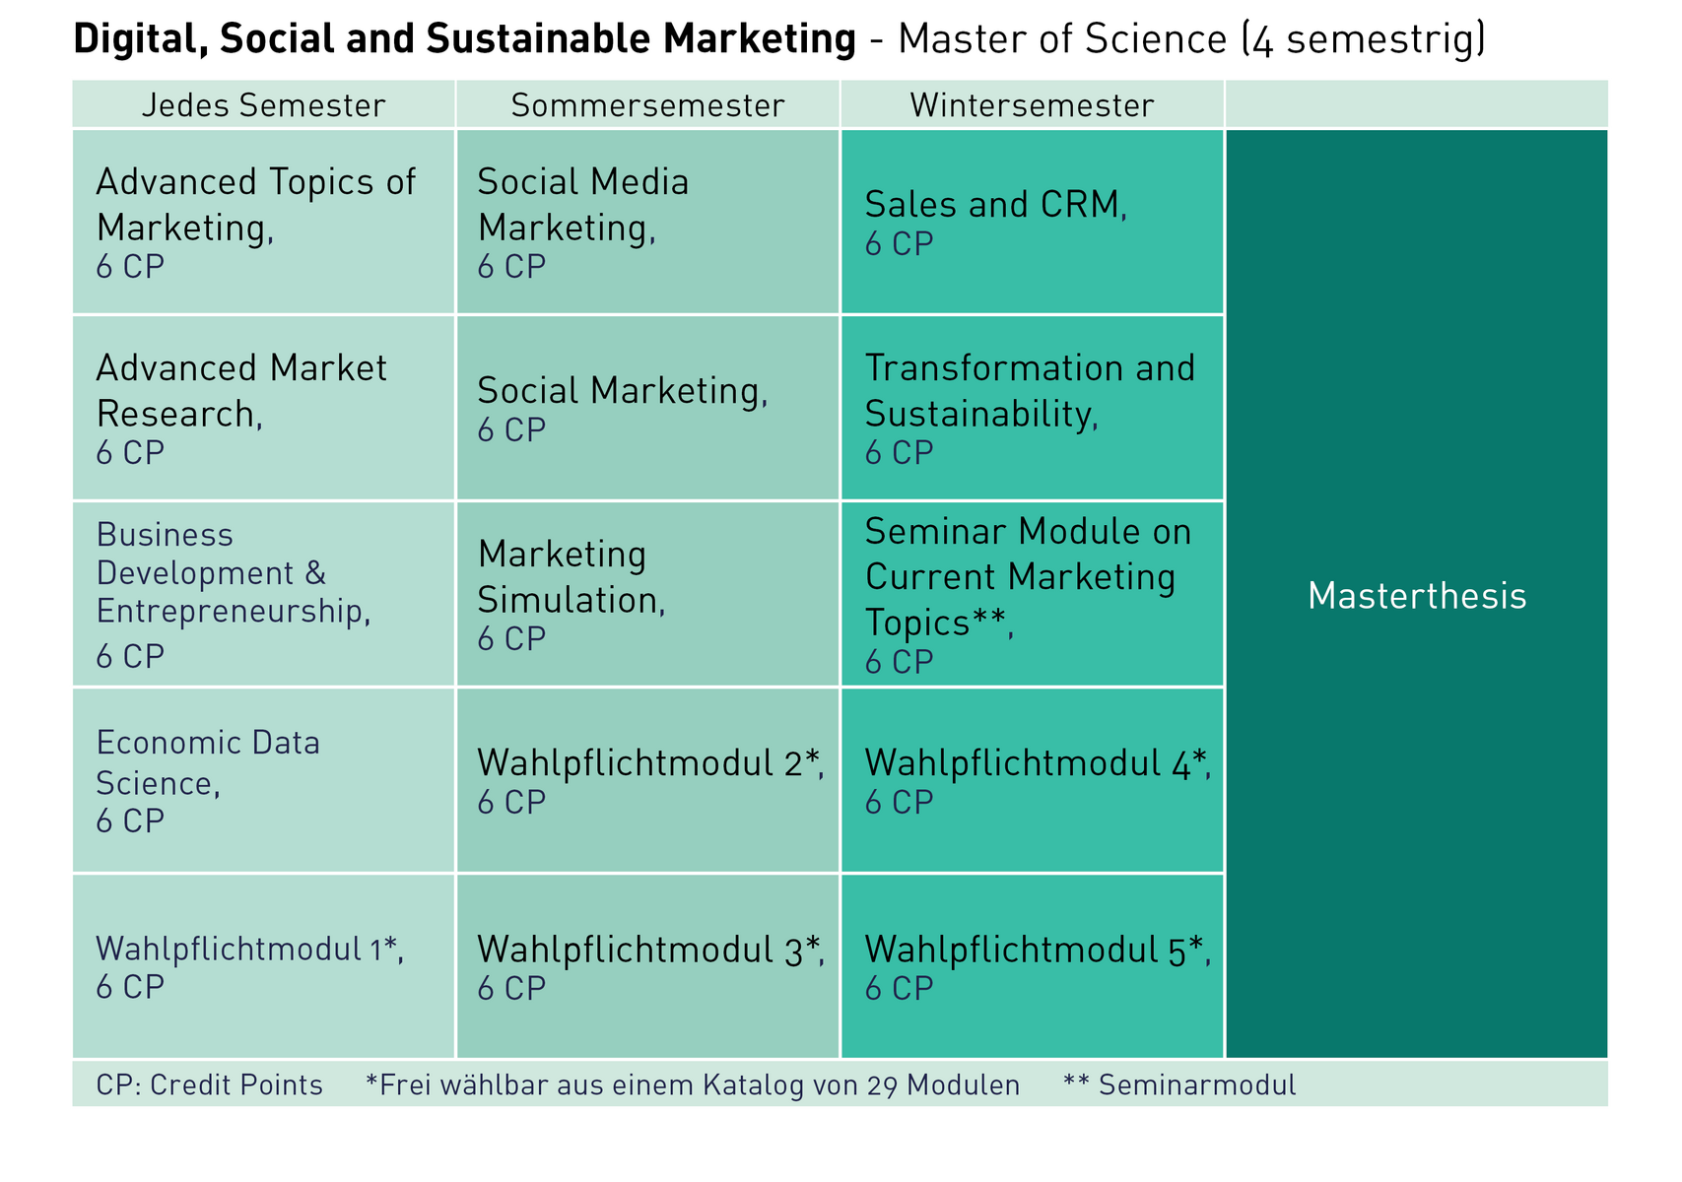
Task: Select the Sommersemester column header
Action: click(x=647, y=104)
